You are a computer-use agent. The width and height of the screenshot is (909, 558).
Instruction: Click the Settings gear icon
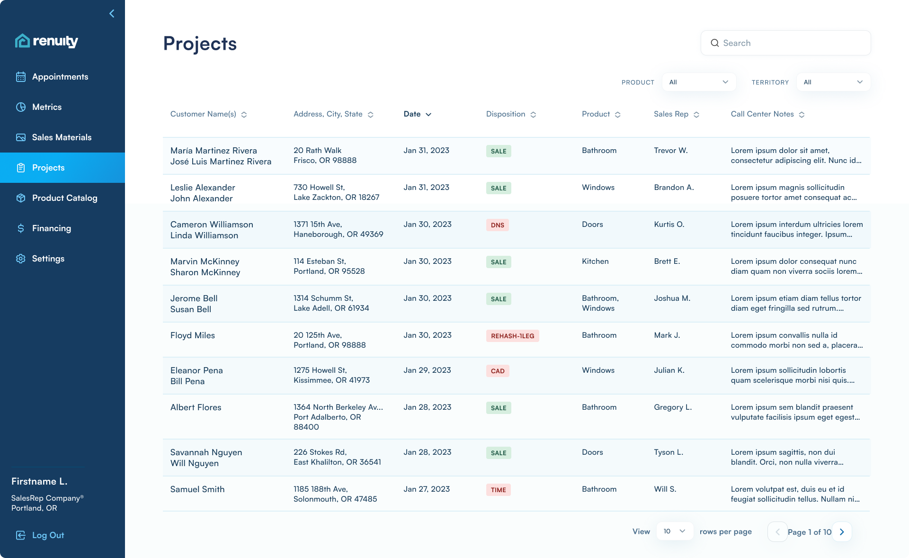pos(21,259)
